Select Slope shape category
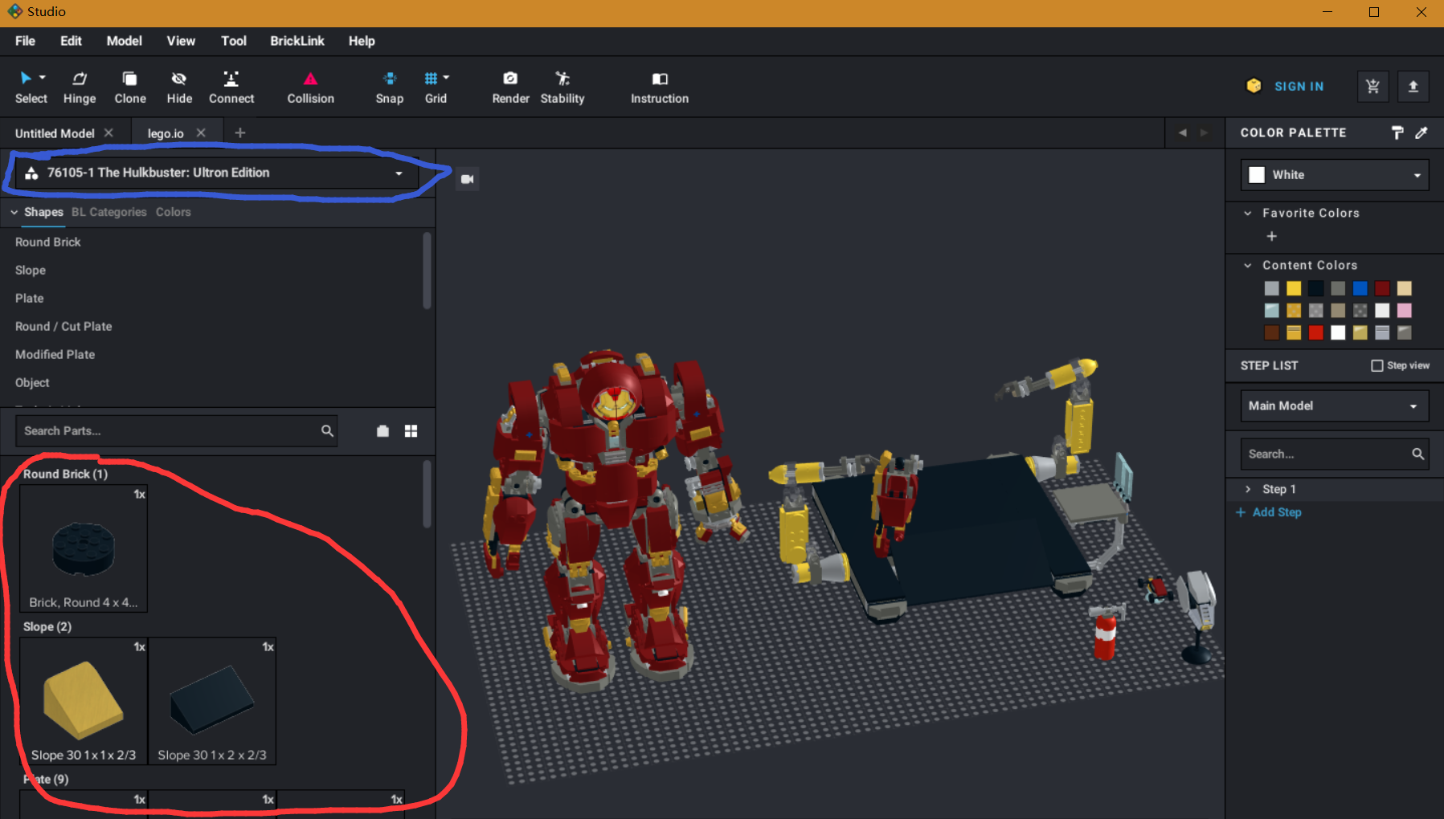The width and height of the screenshot is (1444, 819). (31, 270)
